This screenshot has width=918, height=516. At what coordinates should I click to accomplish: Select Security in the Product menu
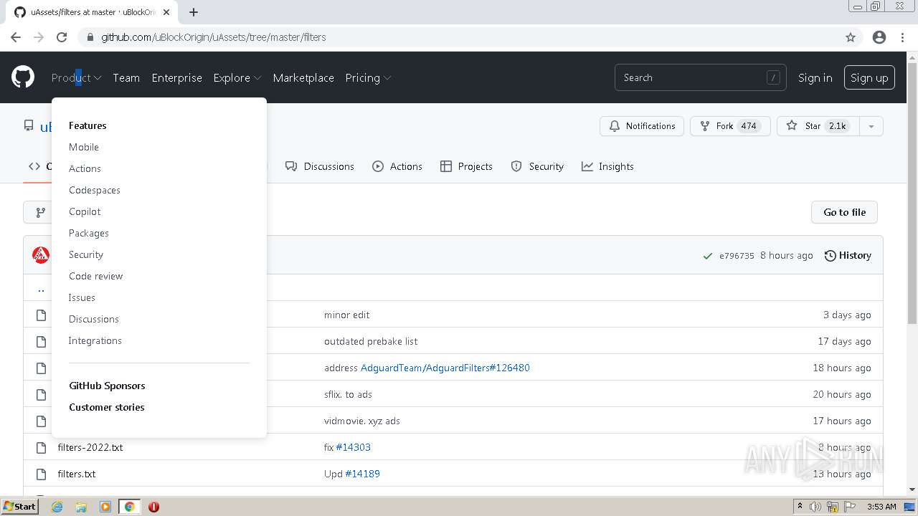86,254
